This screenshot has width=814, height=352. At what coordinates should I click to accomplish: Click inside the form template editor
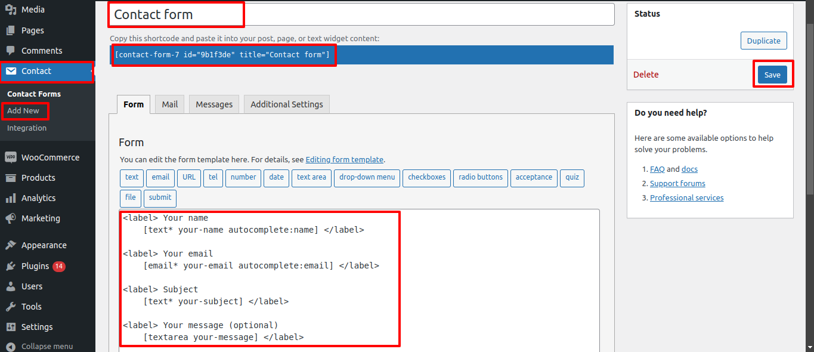359,280
